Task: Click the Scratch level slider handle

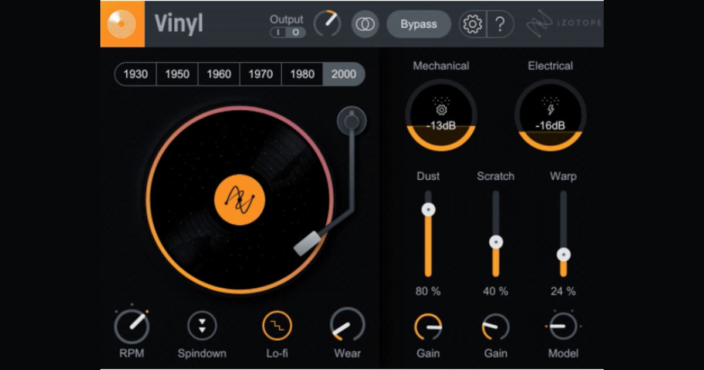Action: (496, 240)
